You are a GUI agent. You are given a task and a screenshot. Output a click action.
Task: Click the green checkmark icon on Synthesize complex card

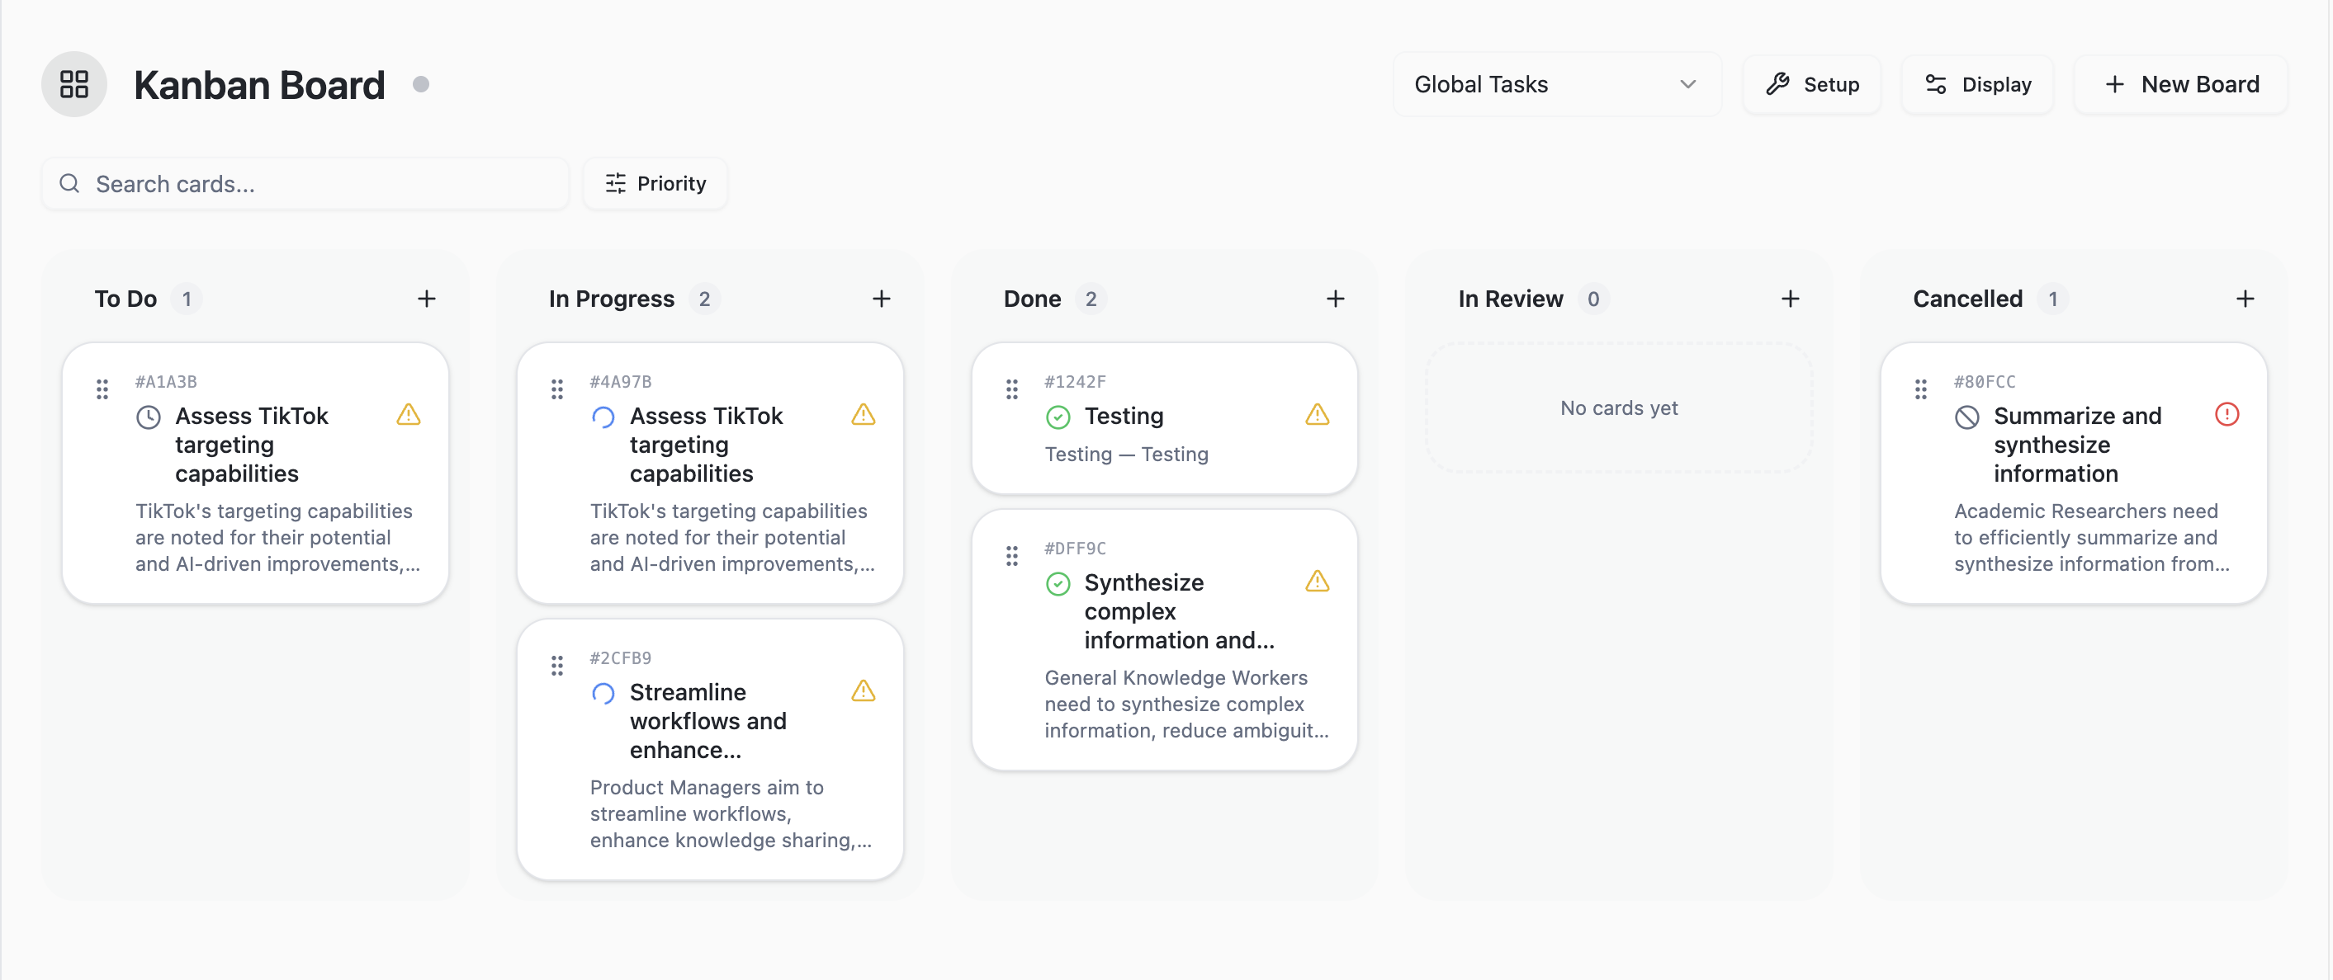coord(1058,584)
